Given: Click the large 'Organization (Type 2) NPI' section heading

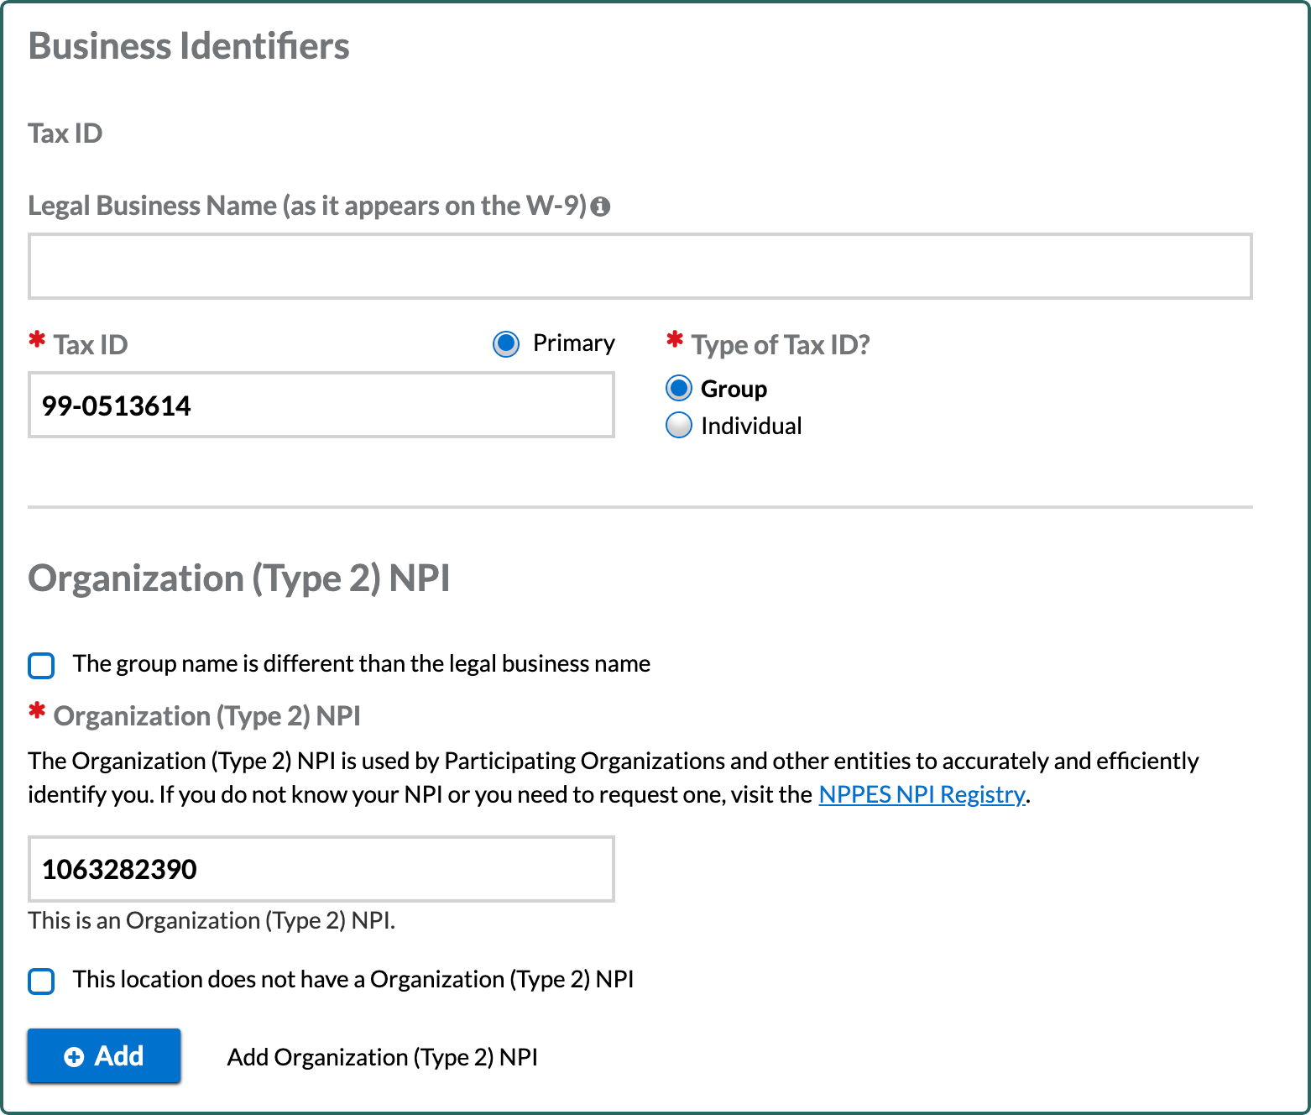Looking at the screenshot, I should (239, 578).
